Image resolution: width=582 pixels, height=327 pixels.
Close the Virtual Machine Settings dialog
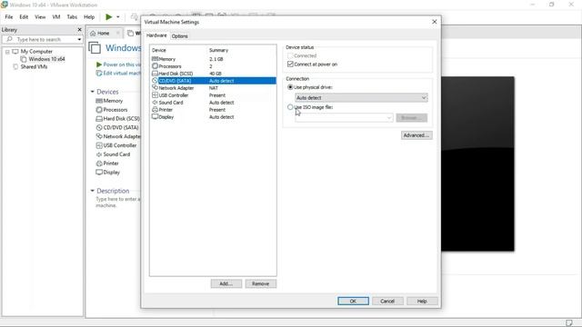pos(435,22)
